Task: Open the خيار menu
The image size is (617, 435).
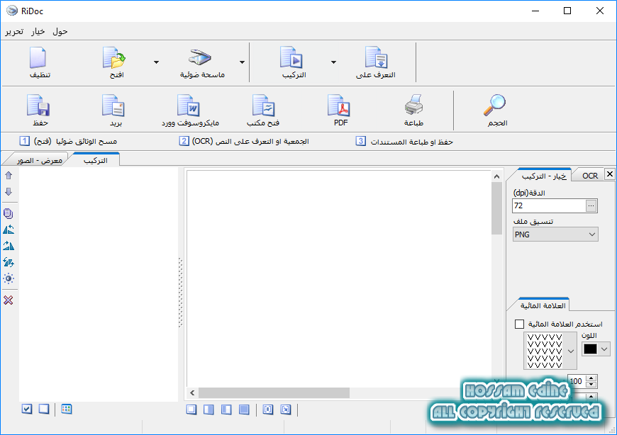Action: tap(38, 31)
